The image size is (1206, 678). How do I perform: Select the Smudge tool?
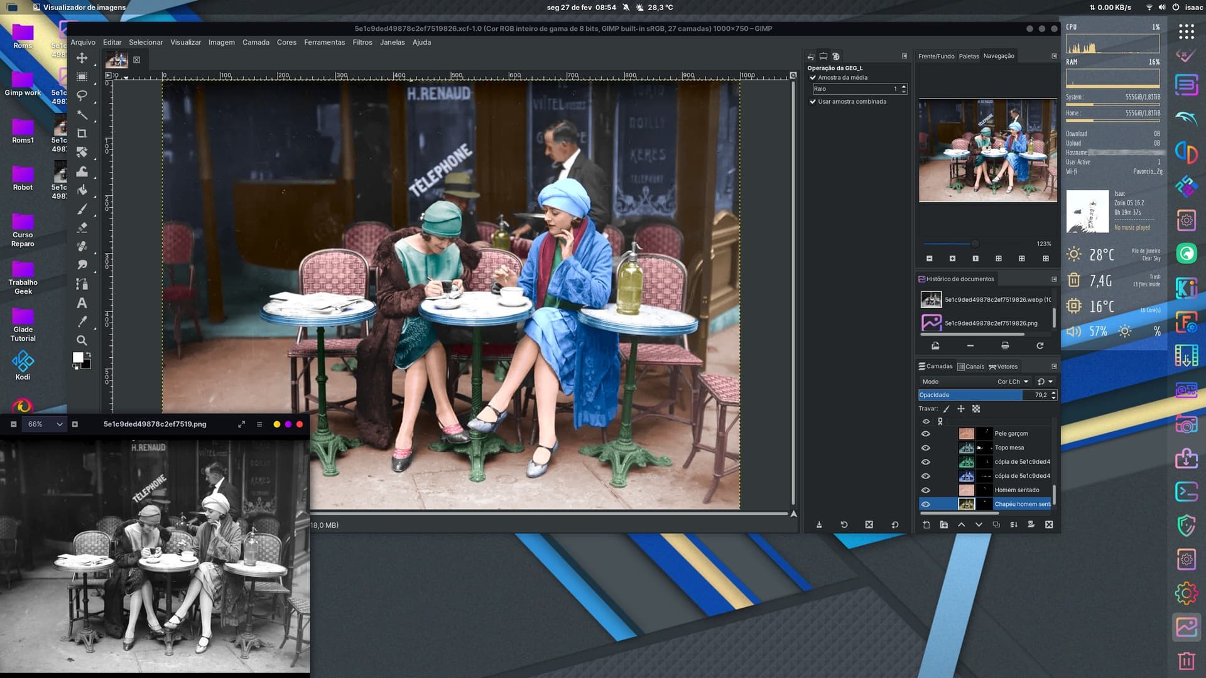pyautogui.click(x=82, y=265)
